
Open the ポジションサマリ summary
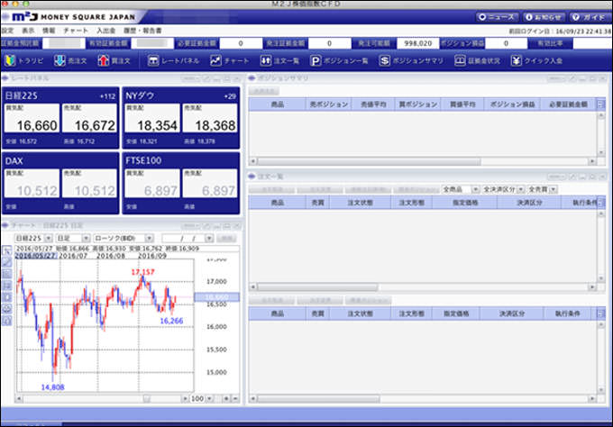point(411,60)
